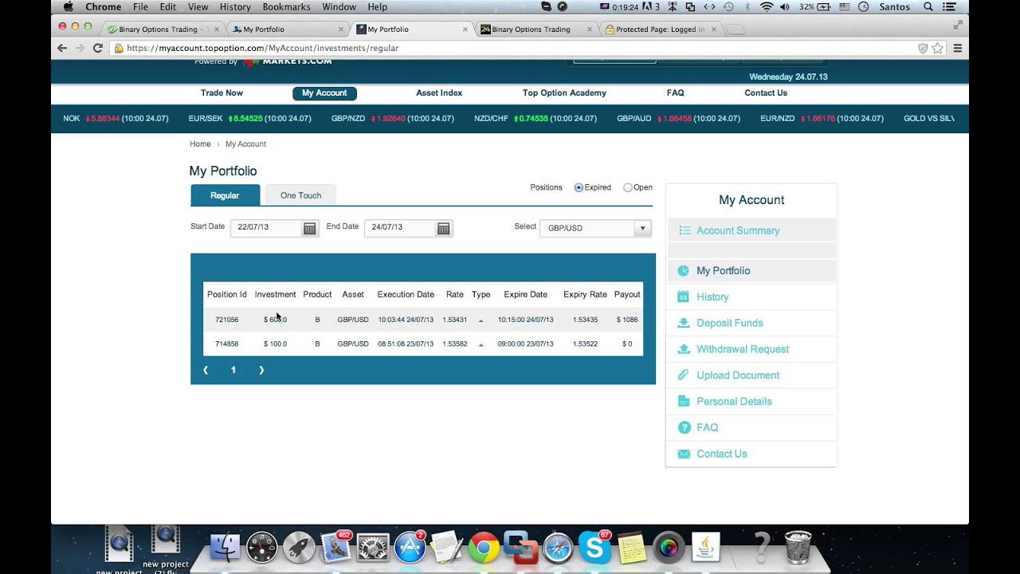
Task: Switch to the Protected Page browser tab
Action: [x=660, y=29]
